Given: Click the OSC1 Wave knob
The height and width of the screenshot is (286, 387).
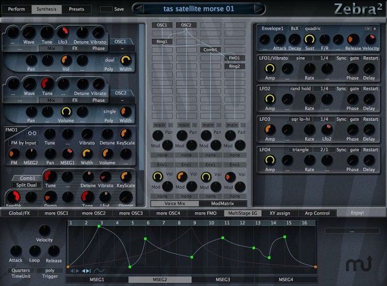Looking at the screenshot, I should (29, 33).
